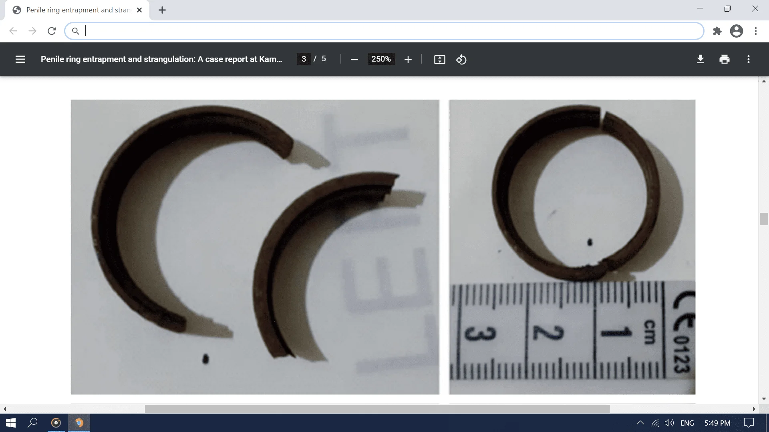Viewport: 769px width, 432px height.
Task: Open the Chrome profile avatar
Action: pos(736,31)
